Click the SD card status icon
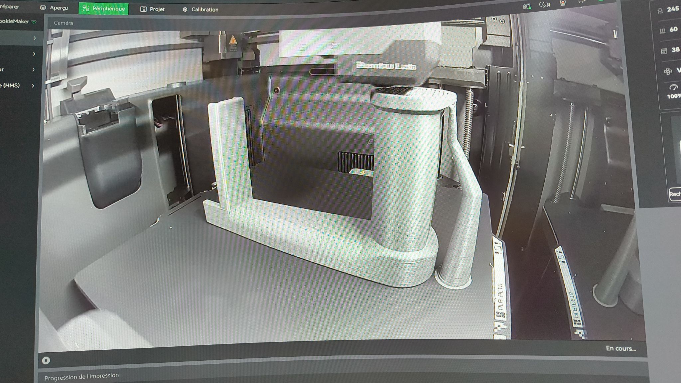This screenshot has width=681, height=383. click(x=527, y=6)
